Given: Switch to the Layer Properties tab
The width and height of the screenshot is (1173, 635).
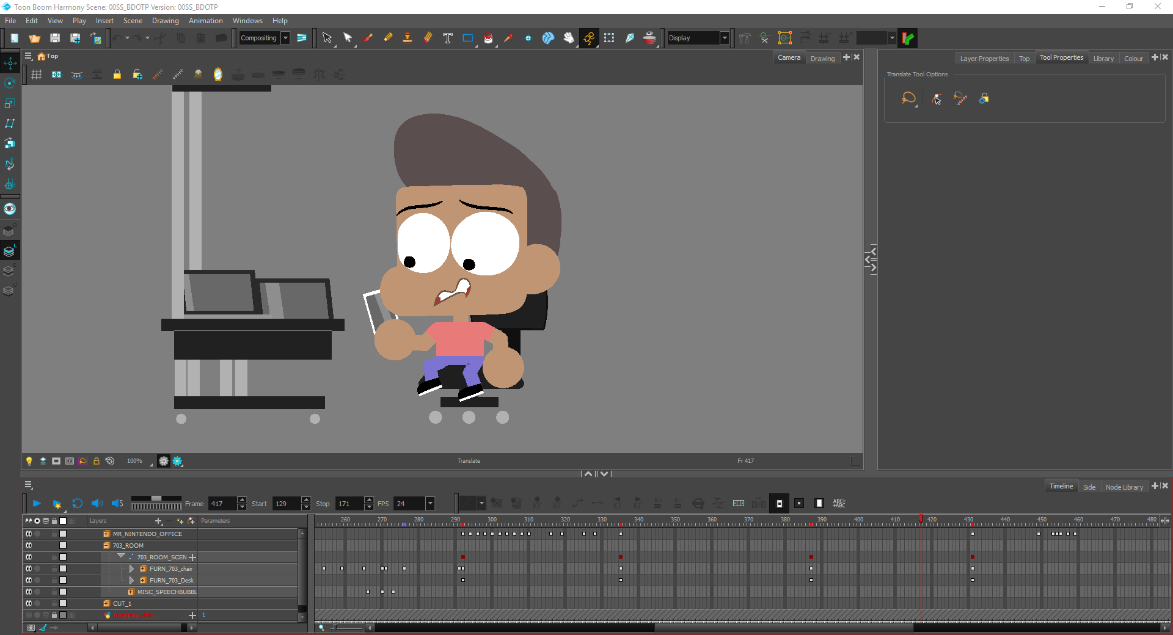Looking at the screenshot, I should coord(984,59).
